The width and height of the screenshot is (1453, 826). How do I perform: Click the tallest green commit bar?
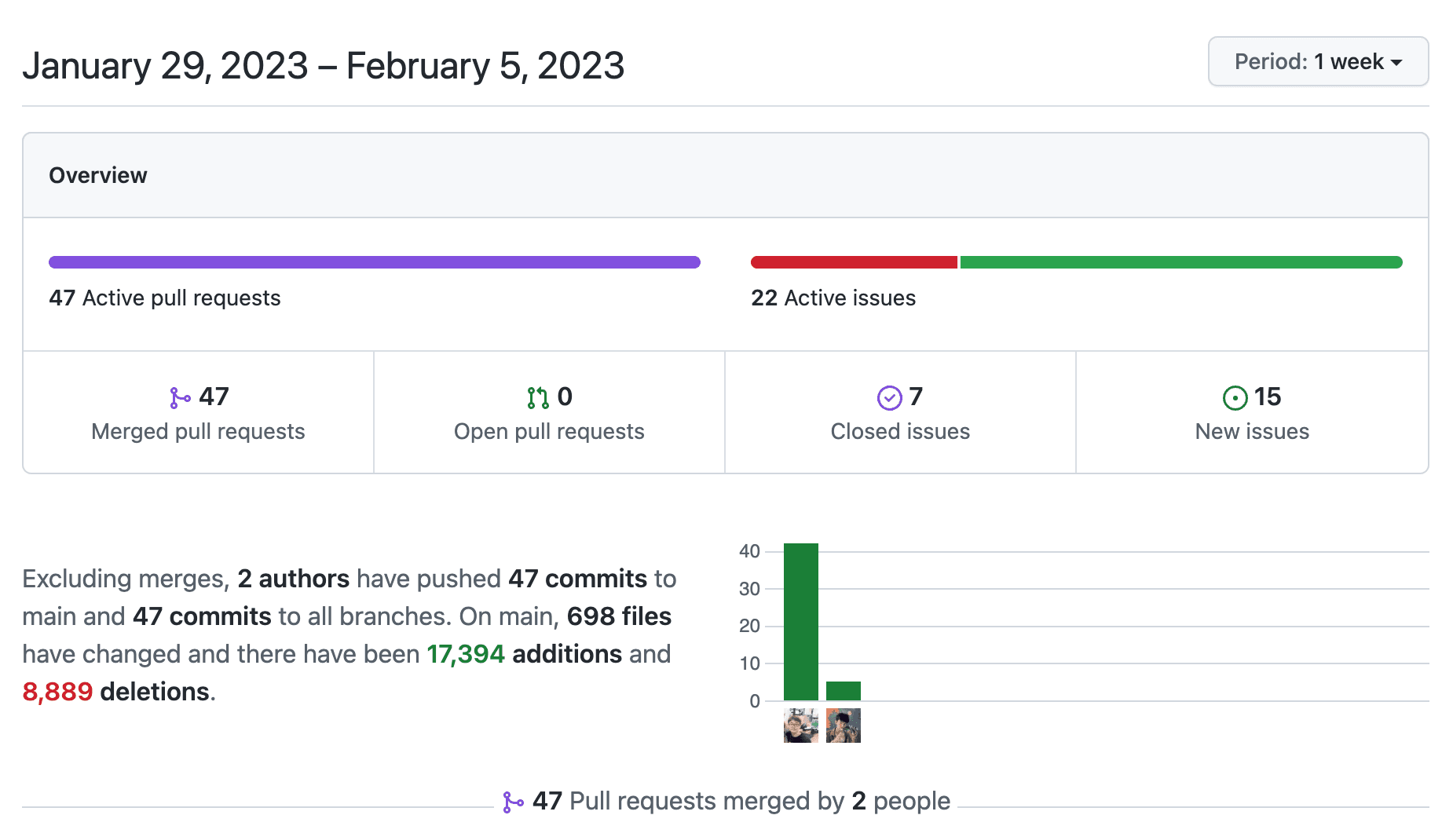tap(800, 621)
